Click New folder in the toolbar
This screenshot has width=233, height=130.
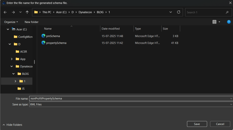31,22
